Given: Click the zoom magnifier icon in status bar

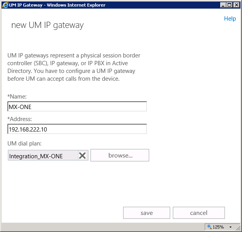Looking at the screenshot, I should (x=209, y=227).
